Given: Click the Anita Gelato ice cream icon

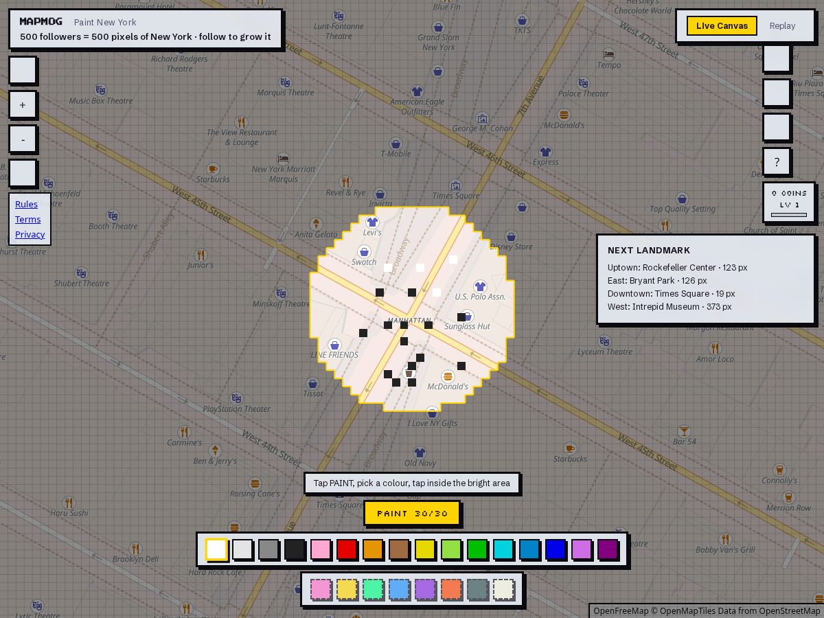Looking at the screenshot, I should point(316,224).
